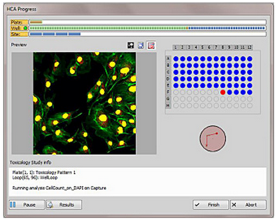Image resolution: width=276 pixels, height=220 pixels.
Task: Click 'Running analysis CellCount_on_DAPI on Capture' text
Action: [x=59, y=188]
